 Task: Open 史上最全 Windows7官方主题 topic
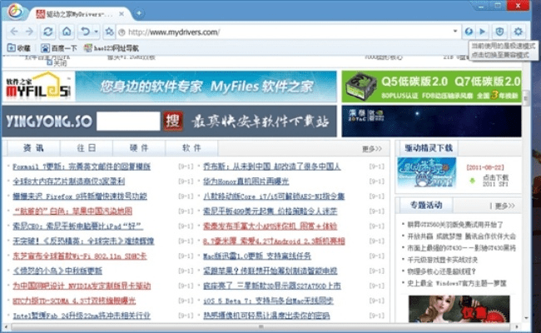click(456, 283)
